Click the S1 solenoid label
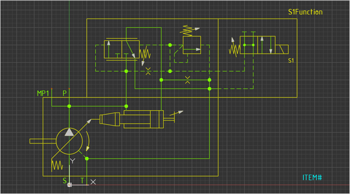Viewport: 350px width, 194px height. [291, 60]
